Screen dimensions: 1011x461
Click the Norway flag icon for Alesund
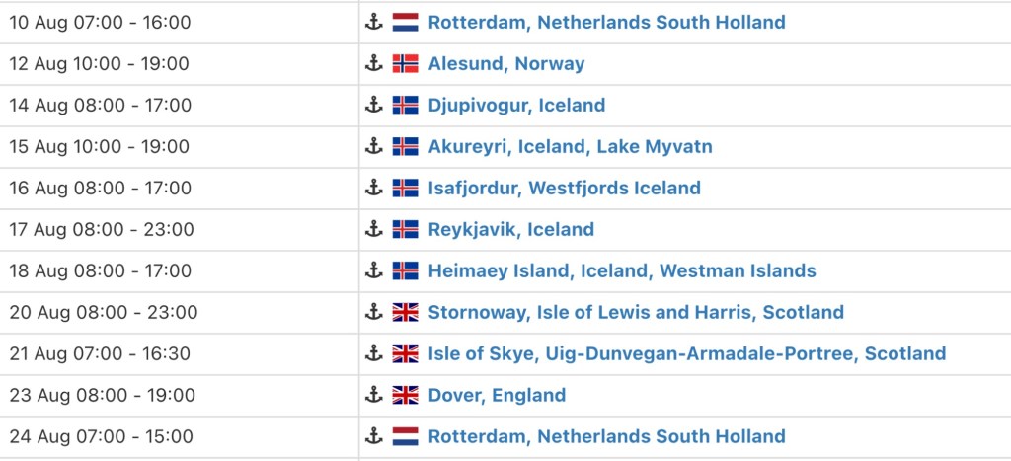tap(405, 63)
